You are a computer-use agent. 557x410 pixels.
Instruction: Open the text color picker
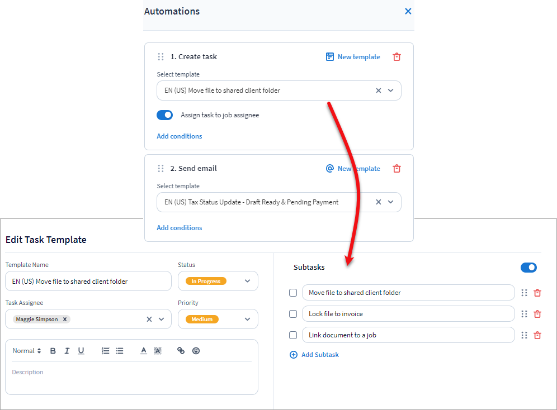coord(144,351)
